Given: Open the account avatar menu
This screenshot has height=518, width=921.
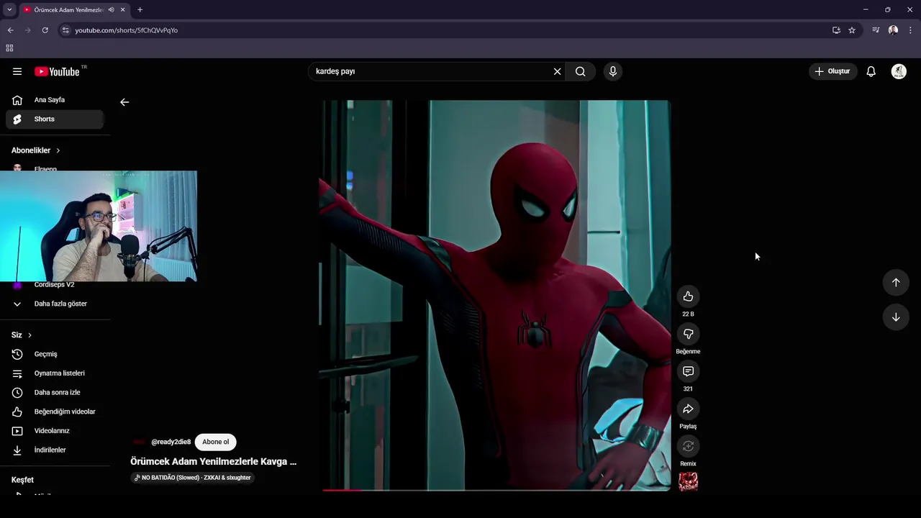Looking at the screenshot, I should click(899, 71).
